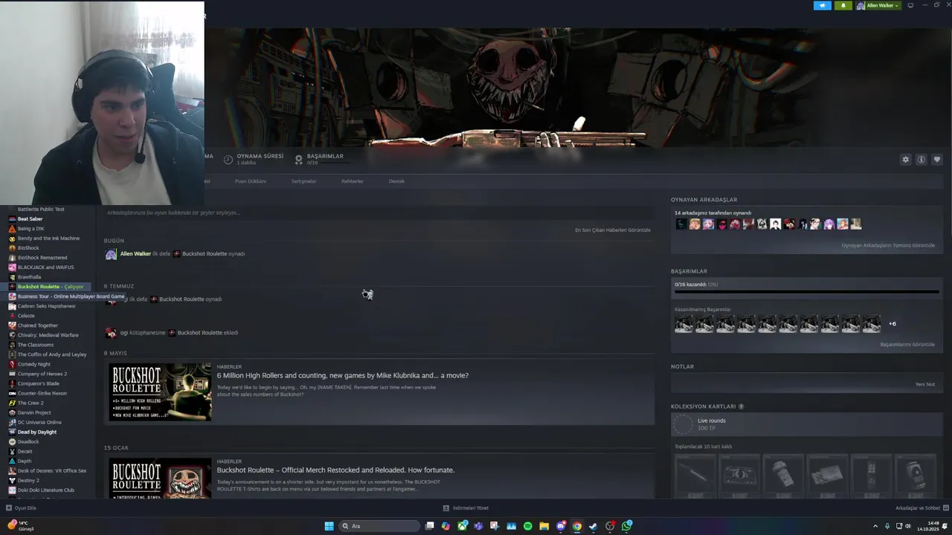Open the Steam announcements megaphone button
Viewport: 952px width, 535px height.
(822, 5)
